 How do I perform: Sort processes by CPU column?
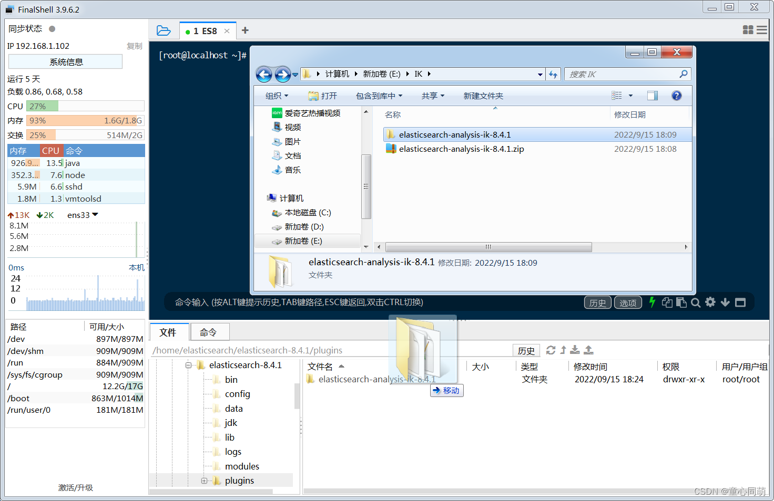(x=51, y=151)
